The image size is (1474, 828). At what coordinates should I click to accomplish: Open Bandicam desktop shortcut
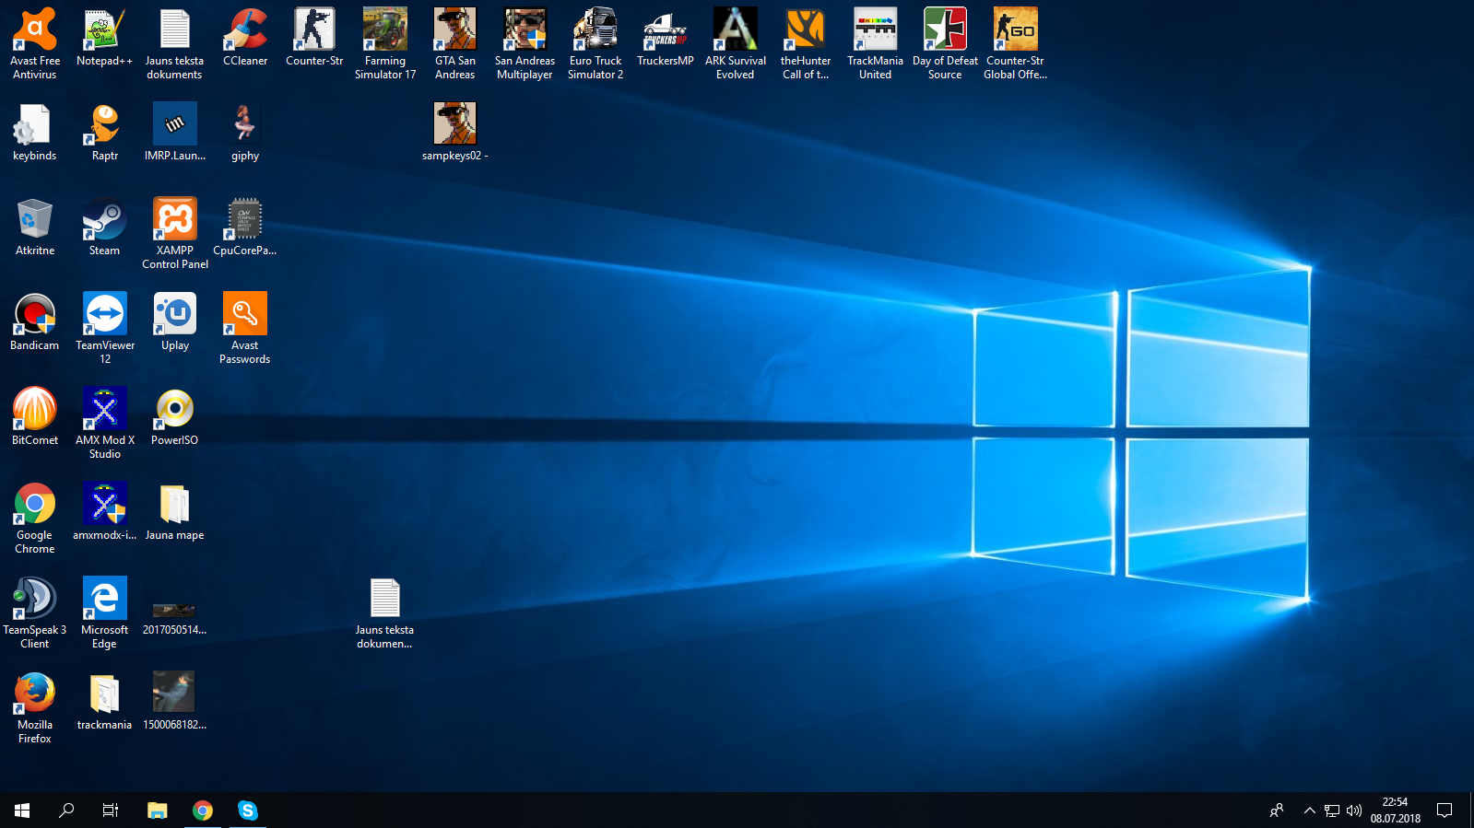pos(35,321)
